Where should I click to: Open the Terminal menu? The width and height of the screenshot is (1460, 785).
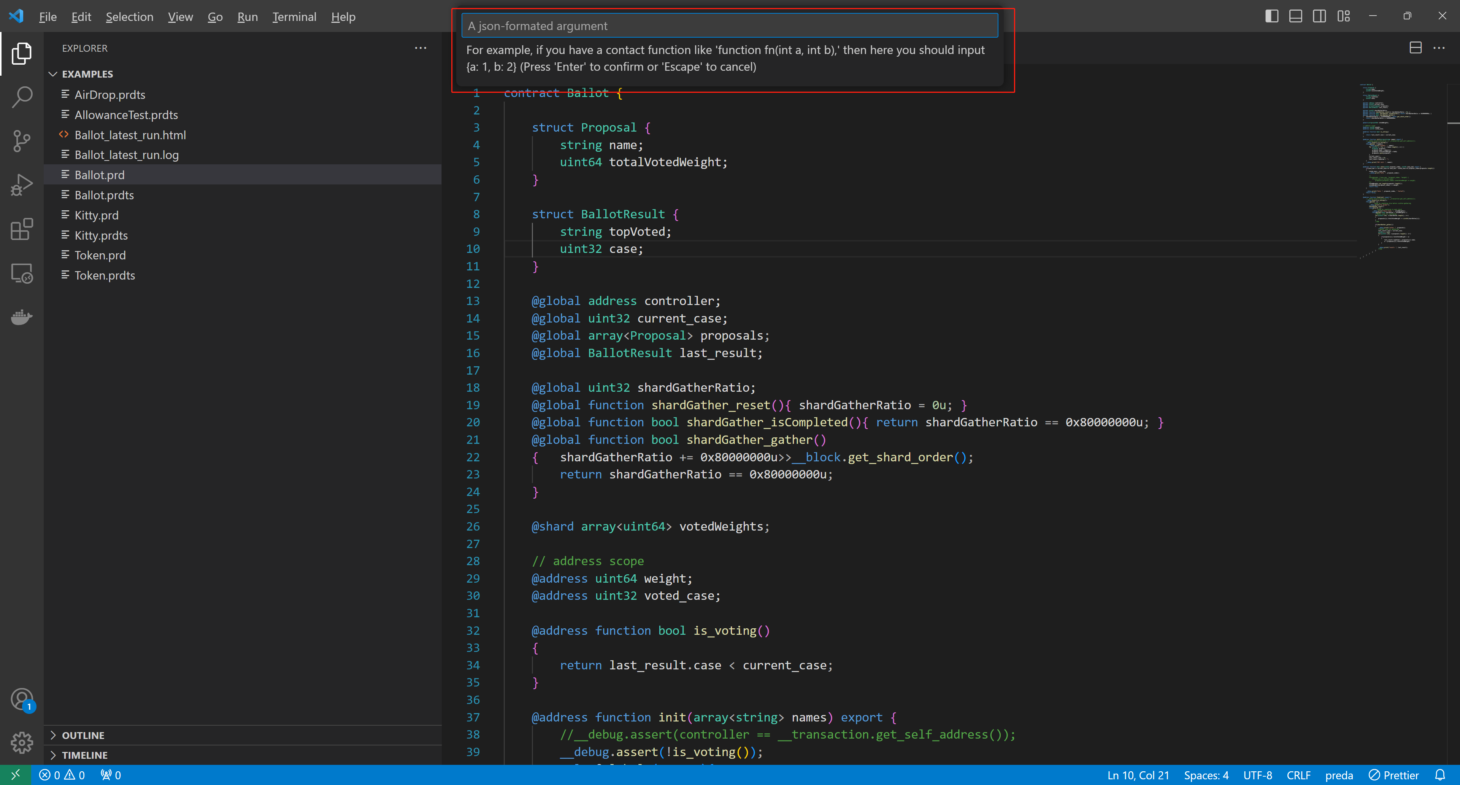[x=294, y=16]
